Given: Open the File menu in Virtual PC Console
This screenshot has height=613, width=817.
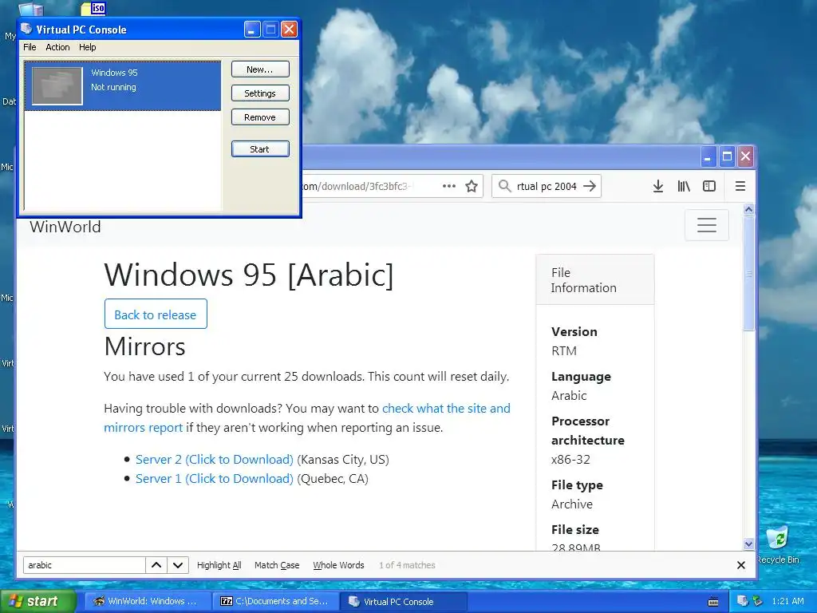Looking at the screenshot, I should [30, 47].
